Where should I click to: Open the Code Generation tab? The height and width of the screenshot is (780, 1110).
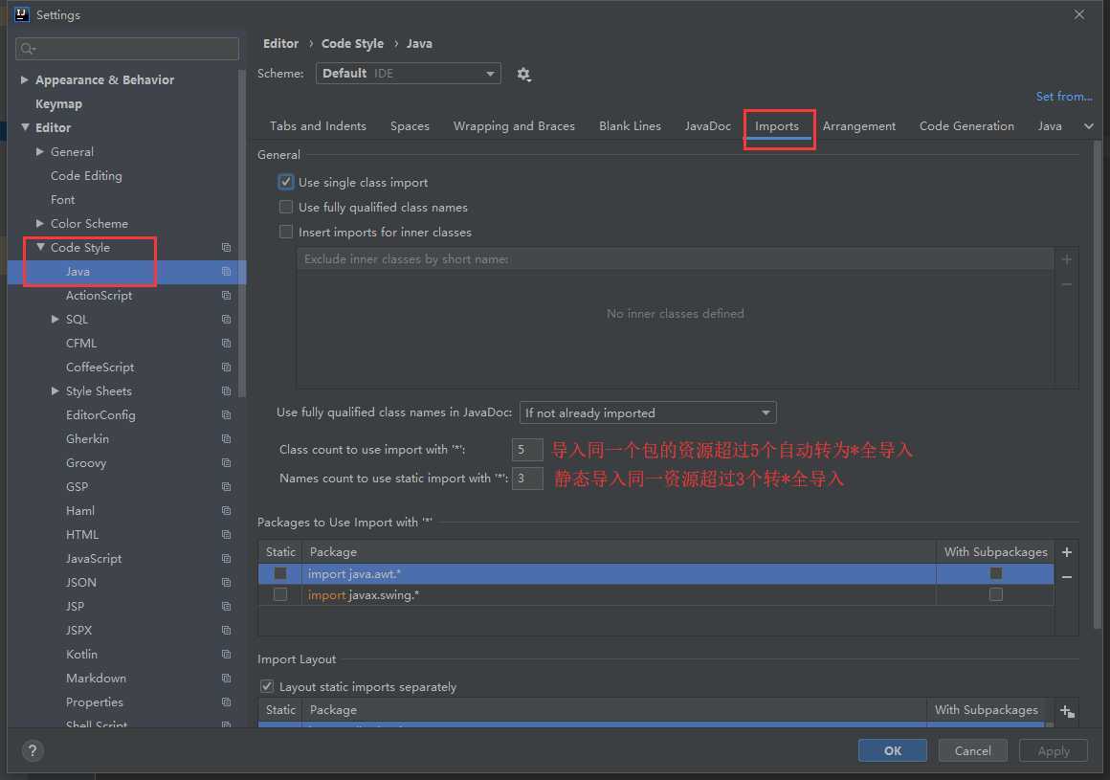[x=966, y=126]
